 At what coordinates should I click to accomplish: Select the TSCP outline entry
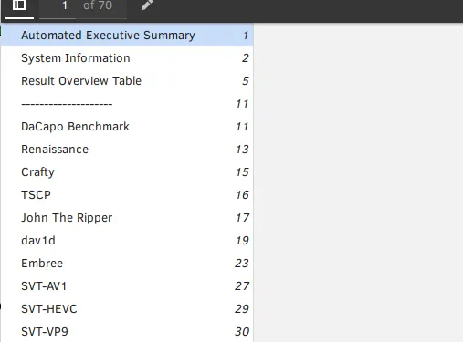click(x=127, y=195)
